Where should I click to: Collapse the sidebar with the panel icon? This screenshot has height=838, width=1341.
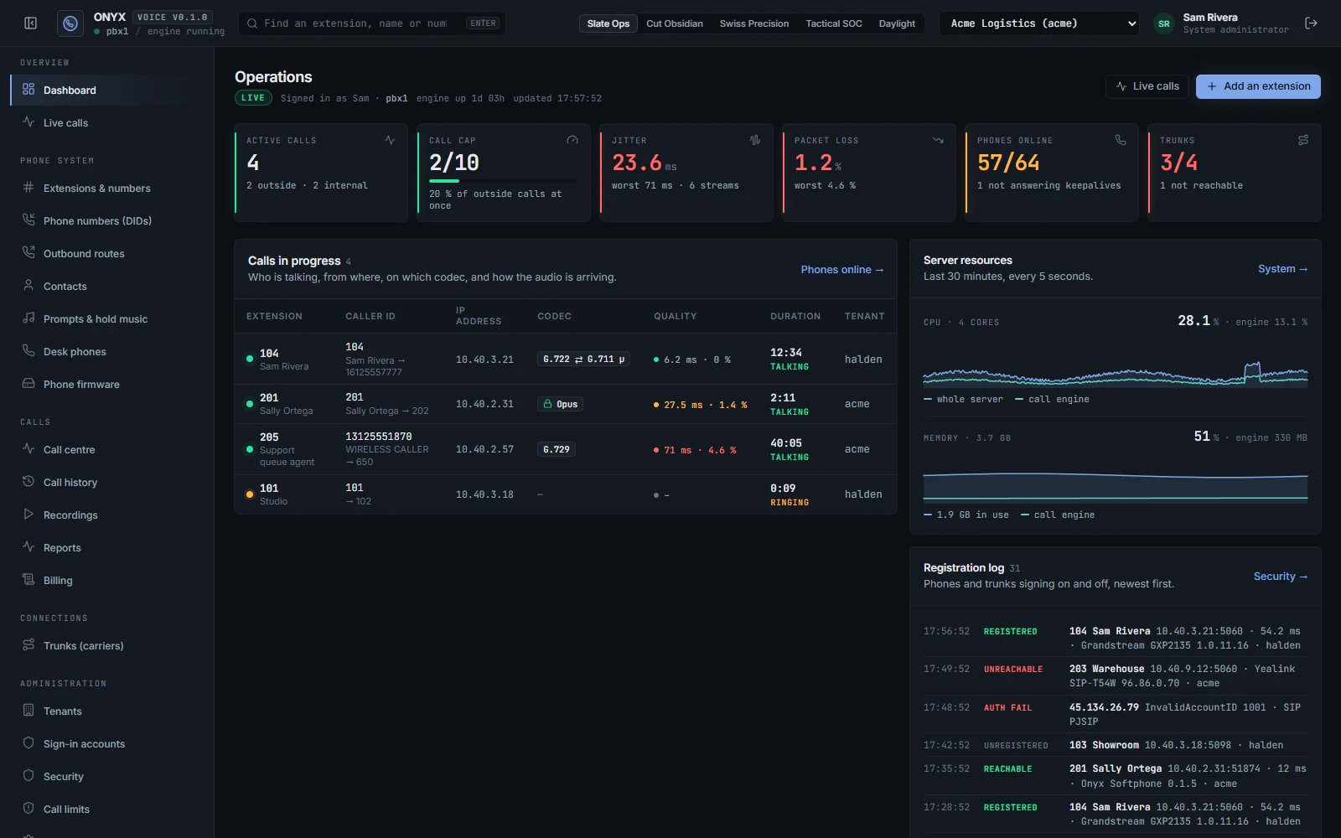coord(31,23)
